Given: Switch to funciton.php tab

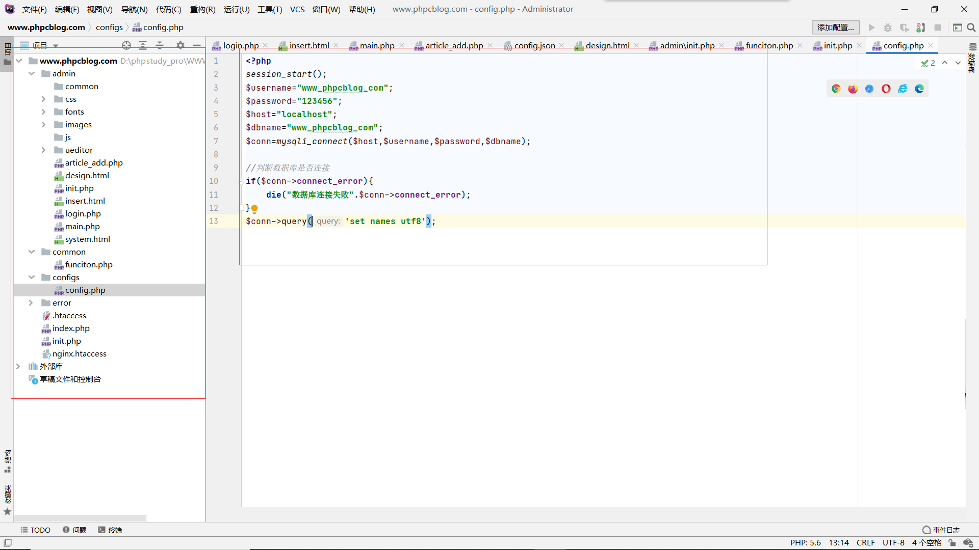Looking at the screenshot, I should click(x=769, y=45).
